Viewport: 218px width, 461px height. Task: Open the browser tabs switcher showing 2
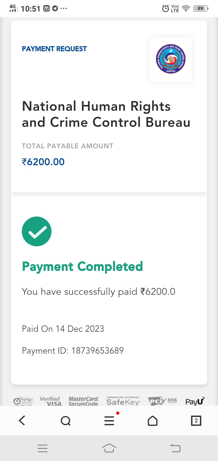196,421
